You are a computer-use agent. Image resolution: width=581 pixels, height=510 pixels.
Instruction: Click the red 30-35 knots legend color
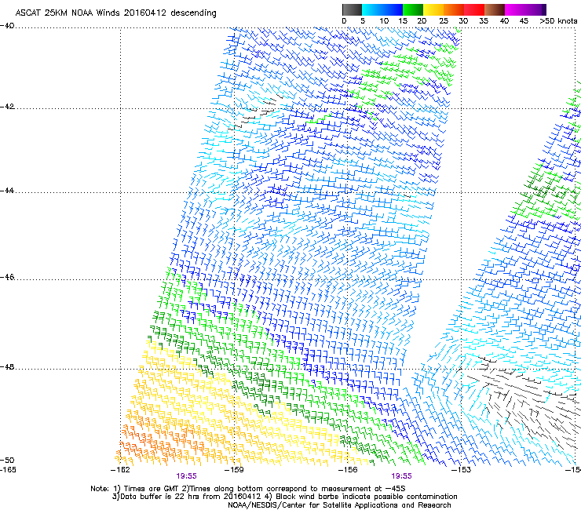tap(474, 9)
